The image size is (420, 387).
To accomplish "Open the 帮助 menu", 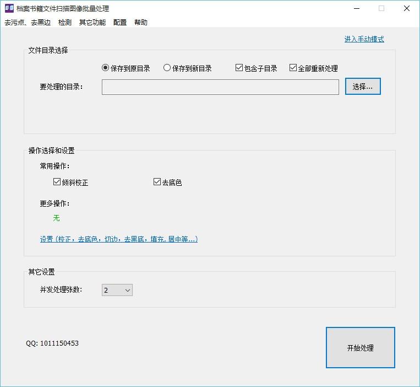I will [x=141, y=23].
